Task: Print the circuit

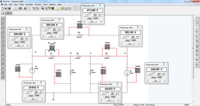Action: point(25,8)
